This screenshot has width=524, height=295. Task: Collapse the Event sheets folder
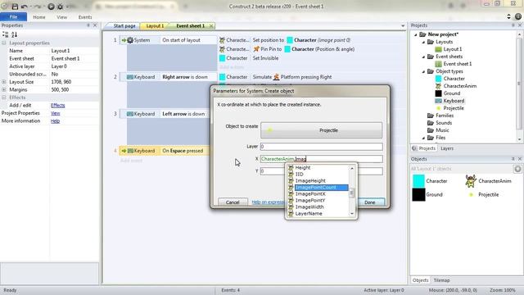(423, 57)
